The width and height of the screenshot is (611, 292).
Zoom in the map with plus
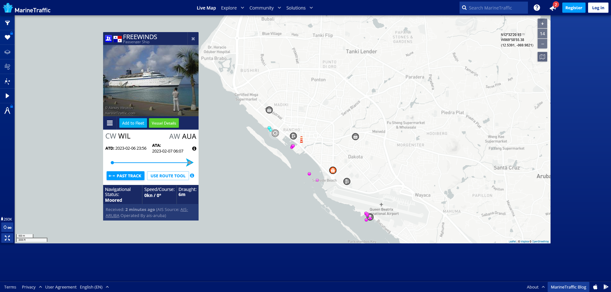tap(543, 24)
